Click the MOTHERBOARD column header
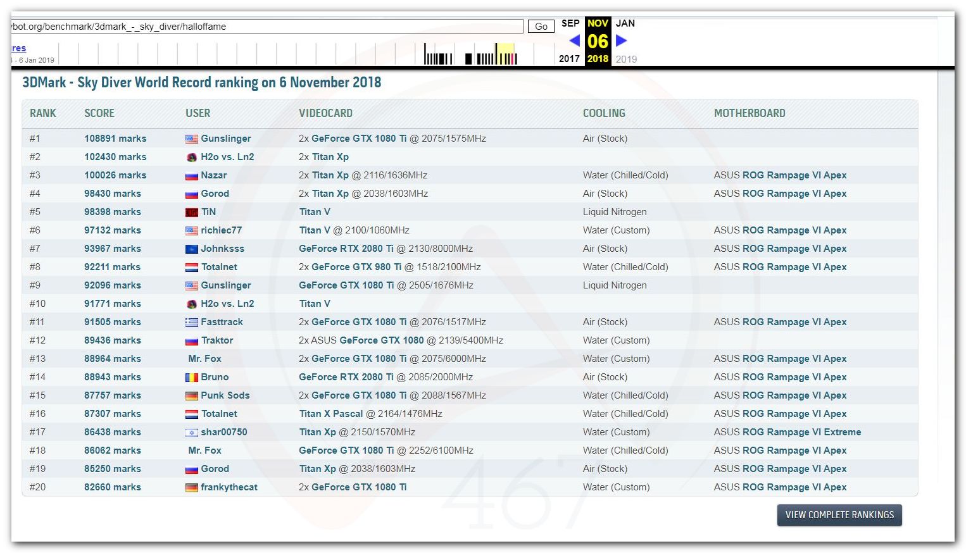The height and width of the screenshot is (553, 966). [750, 113]
